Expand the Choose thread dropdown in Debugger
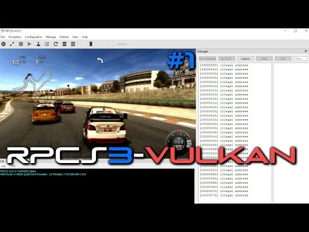This screenshot has height=232, width=309. click(x=301, y=59)
